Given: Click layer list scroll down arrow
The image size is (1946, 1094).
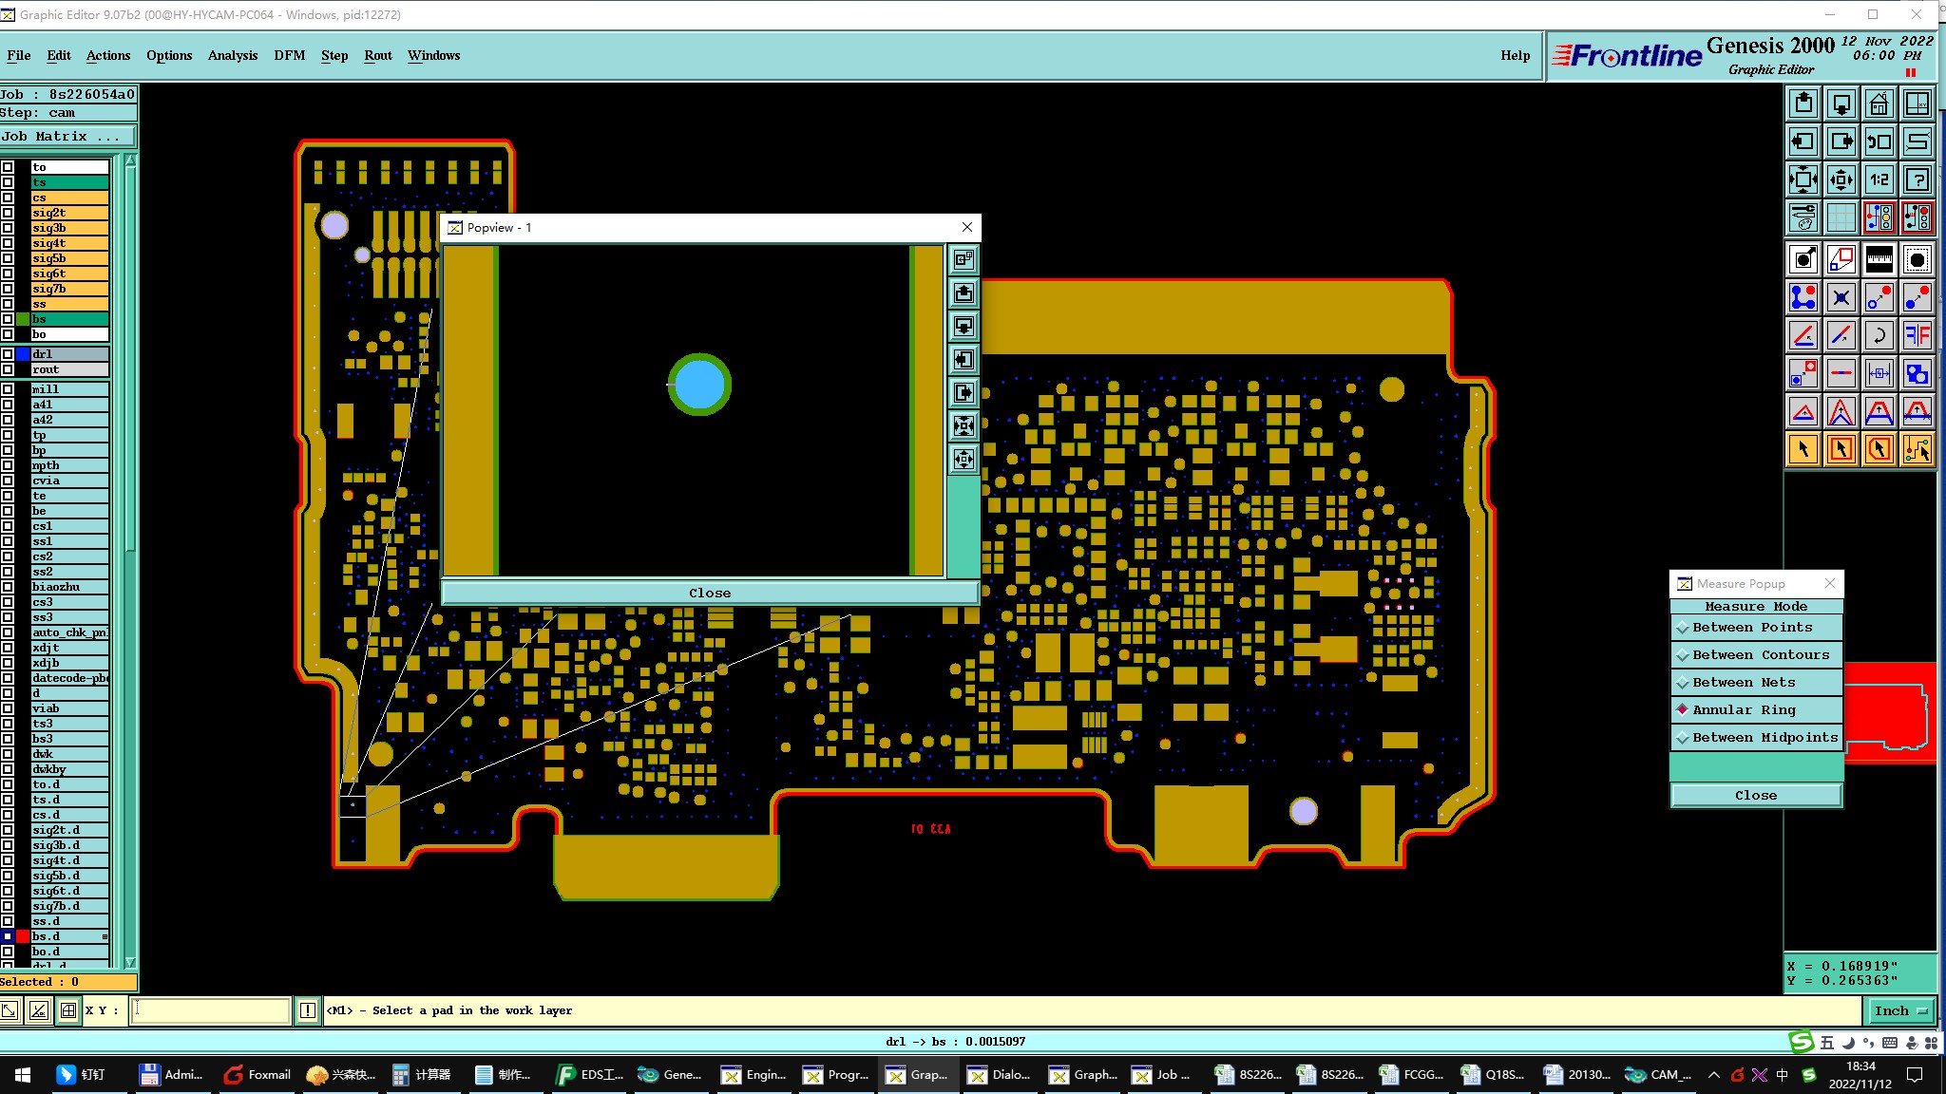Looking at the screenshot, I should pyautogui.click(x=130, y=962).
